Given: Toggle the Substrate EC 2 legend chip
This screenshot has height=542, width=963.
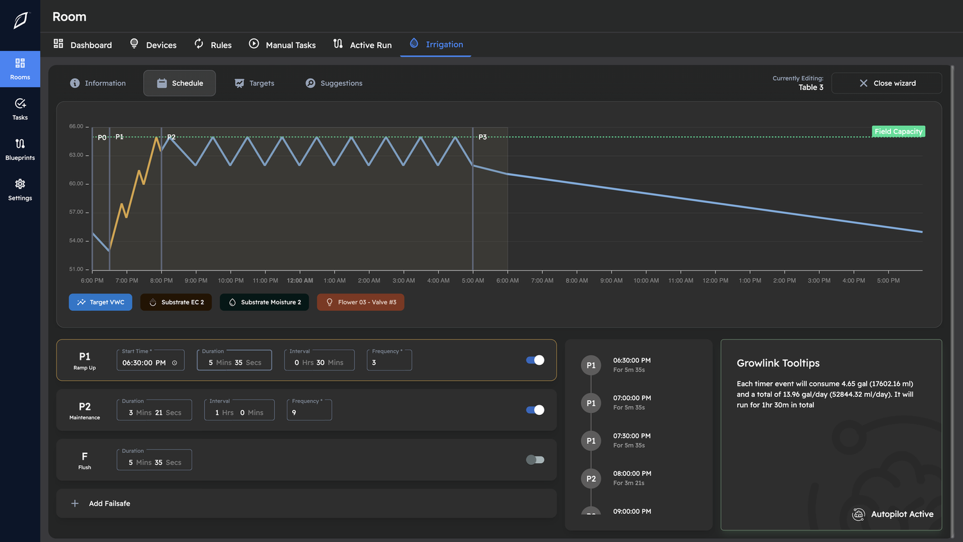Looking at the screenshot, I should [x=176, y=302].
